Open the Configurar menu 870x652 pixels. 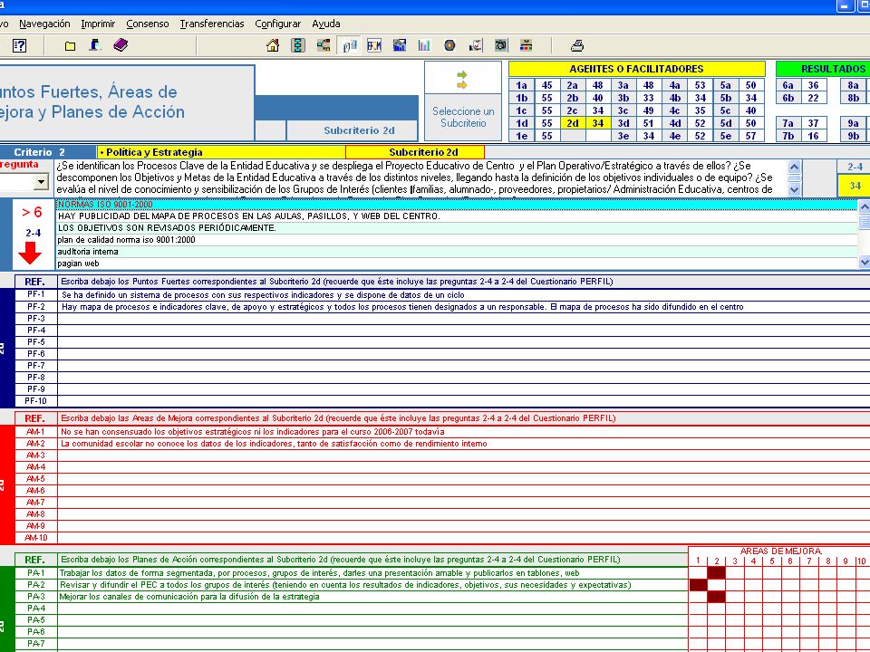point(278,24)
